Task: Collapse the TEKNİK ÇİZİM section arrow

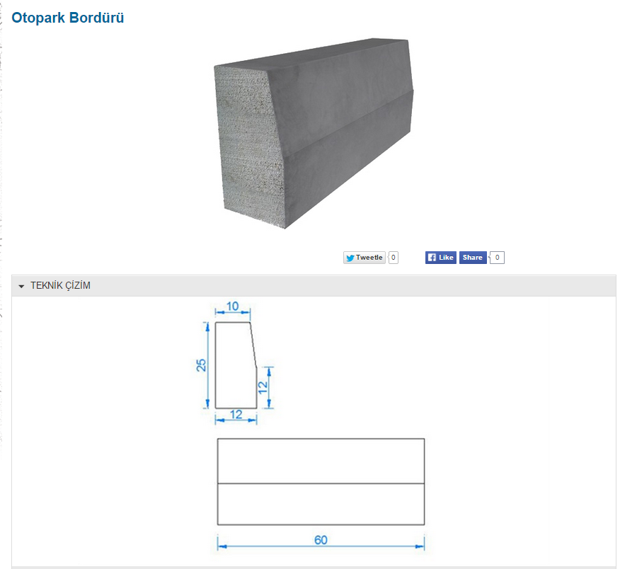Action: (x=21, y=286)
